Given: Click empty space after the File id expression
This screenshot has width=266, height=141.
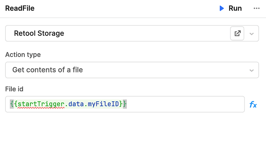Looking at the screenshot, I should click(x=185, y=104).
